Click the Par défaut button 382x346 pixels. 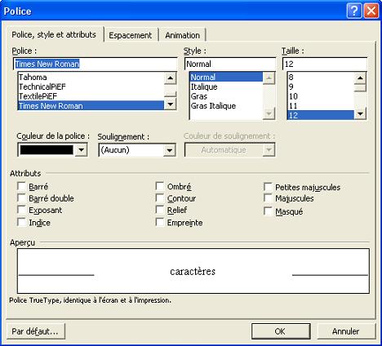[x=35, y=331]
